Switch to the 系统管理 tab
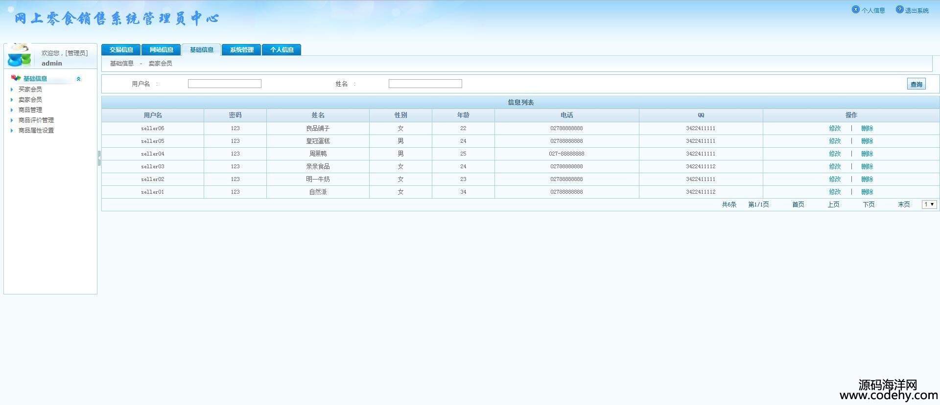The height and width of the screenshot is (405, 940). pyautogui.click(x=241, y=50)
